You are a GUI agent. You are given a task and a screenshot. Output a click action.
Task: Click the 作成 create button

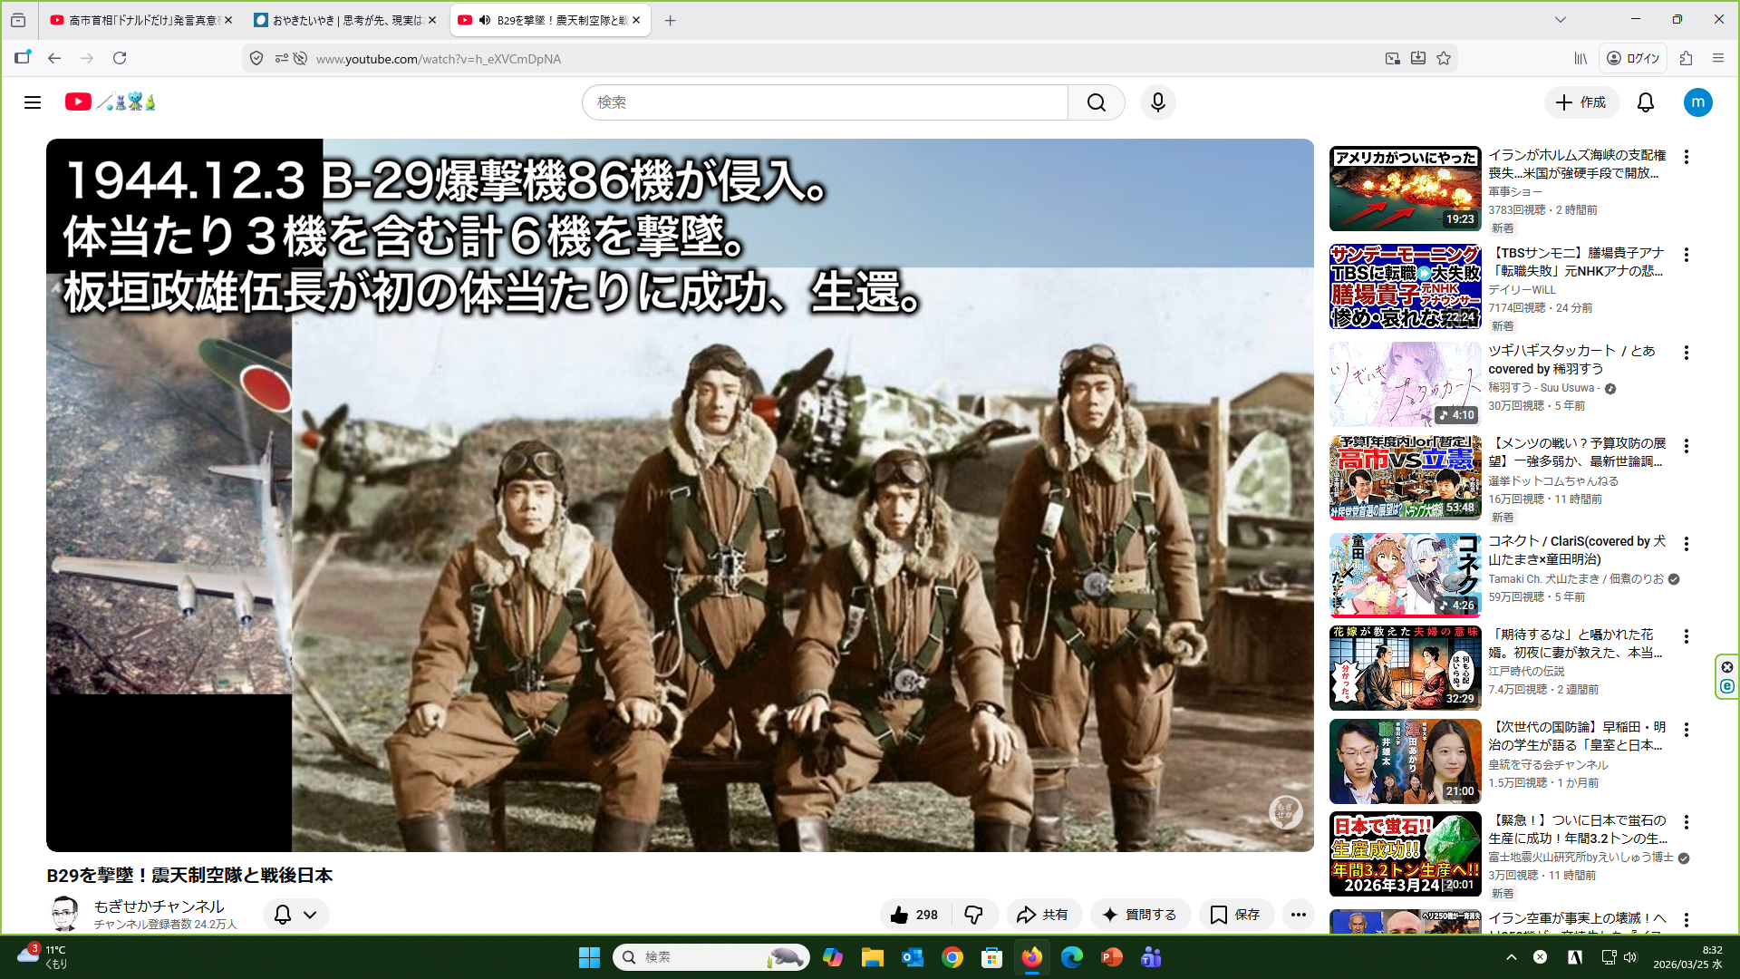(1580, 102)
